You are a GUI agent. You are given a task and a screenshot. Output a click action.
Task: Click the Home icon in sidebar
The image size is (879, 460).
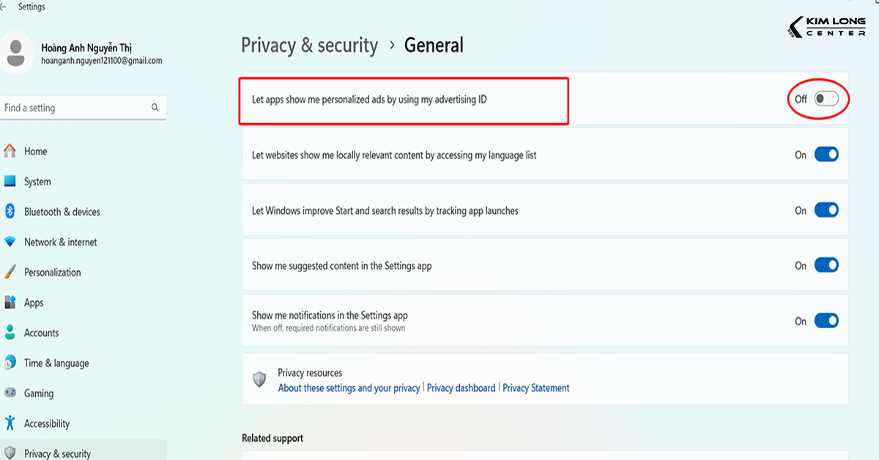[x=10, y=151]
